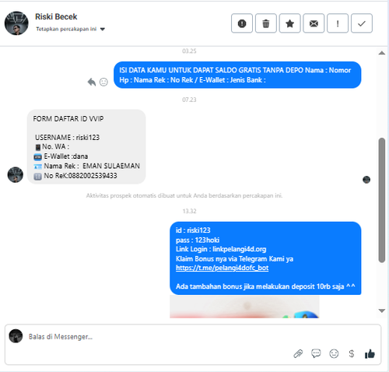Mark conversation done with checkmark button
The width and height of the screenshot is (389, 372).
[362, 23]
